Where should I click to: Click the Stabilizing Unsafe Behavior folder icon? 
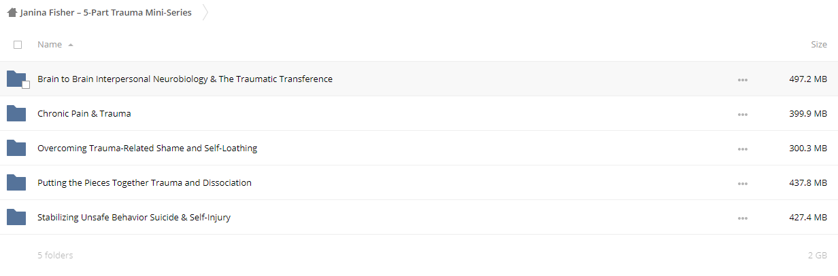(x=16, y=217)
